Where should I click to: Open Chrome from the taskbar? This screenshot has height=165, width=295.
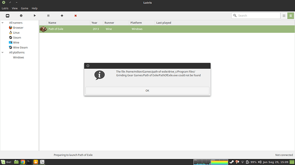(23, 162)
